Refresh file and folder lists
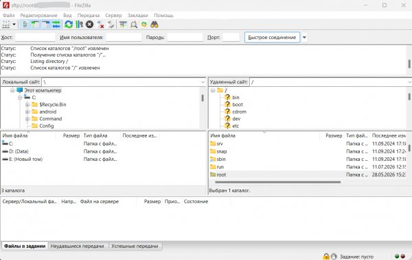The width and height of the screenshot is (412, 260). click(x=69, y=25)
